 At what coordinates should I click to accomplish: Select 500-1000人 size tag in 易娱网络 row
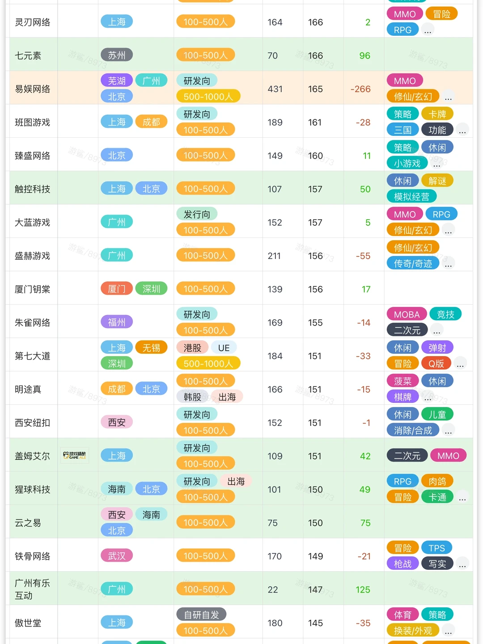208,96
